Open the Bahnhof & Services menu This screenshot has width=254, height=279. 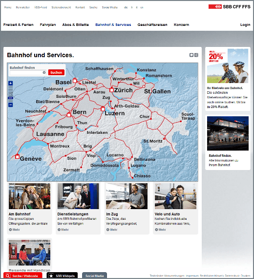click(x=113, y=25)
